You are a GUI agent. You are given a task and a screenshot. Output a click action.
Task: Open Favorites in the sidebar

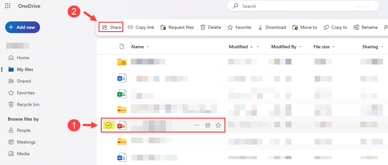21,93
